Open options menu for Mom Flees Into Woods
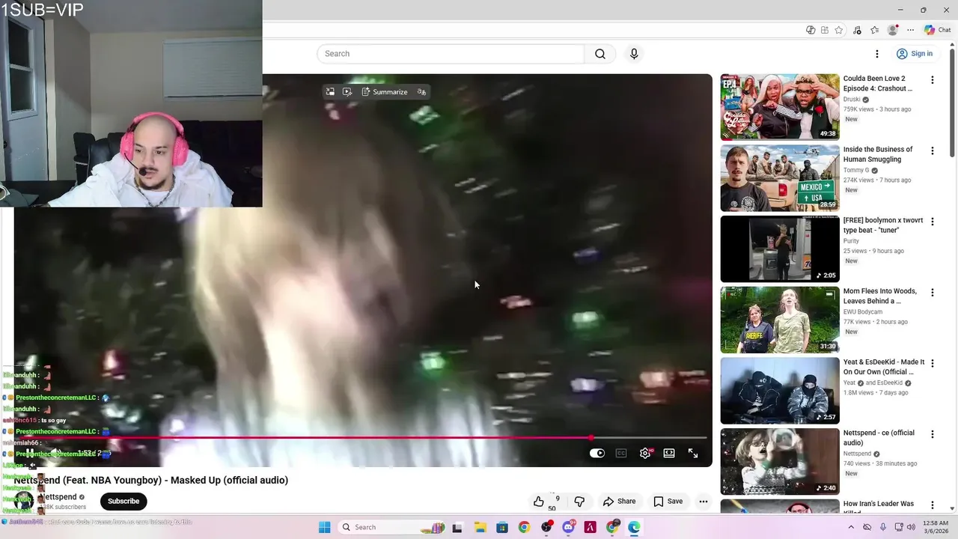The image size is (958, 539). 933,293
